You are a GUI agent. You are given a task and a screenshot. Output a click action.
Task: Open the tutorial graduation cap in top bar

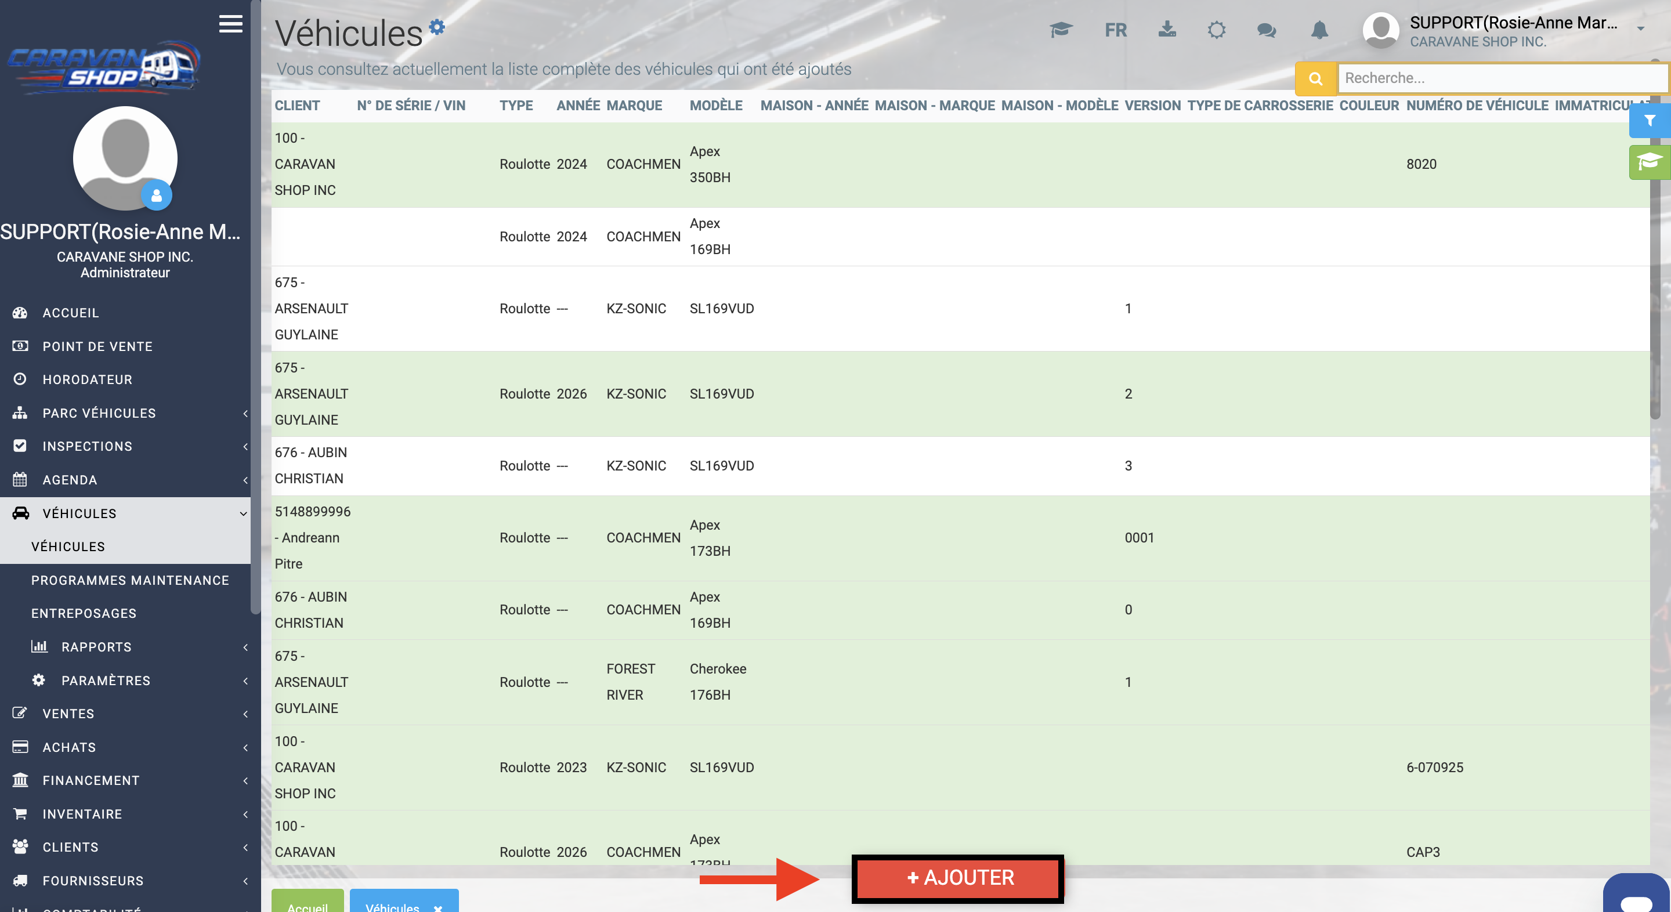[x=1061, y=30]
